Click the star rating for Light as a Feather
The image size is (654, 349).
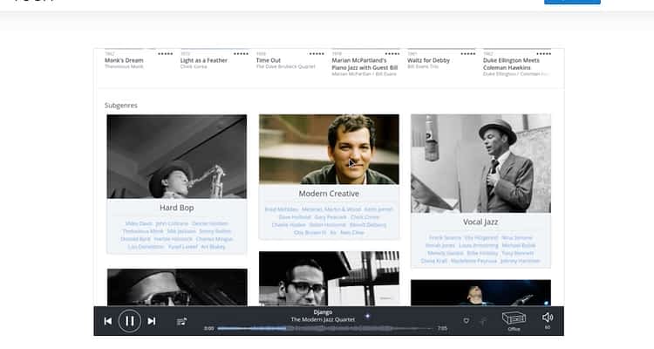pos(241,54)
